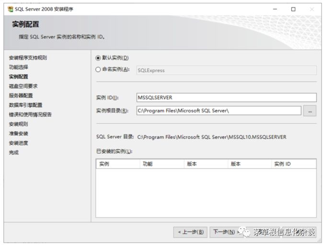Select the 错误和使用情况报告 step in sidebar
This screenshot has width=325, height=246.
(30, 114)
